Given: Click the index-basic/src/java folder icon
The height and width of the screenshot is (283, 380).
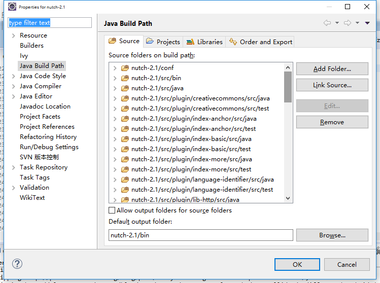Looking at the screenshot, I should [125, 139].
